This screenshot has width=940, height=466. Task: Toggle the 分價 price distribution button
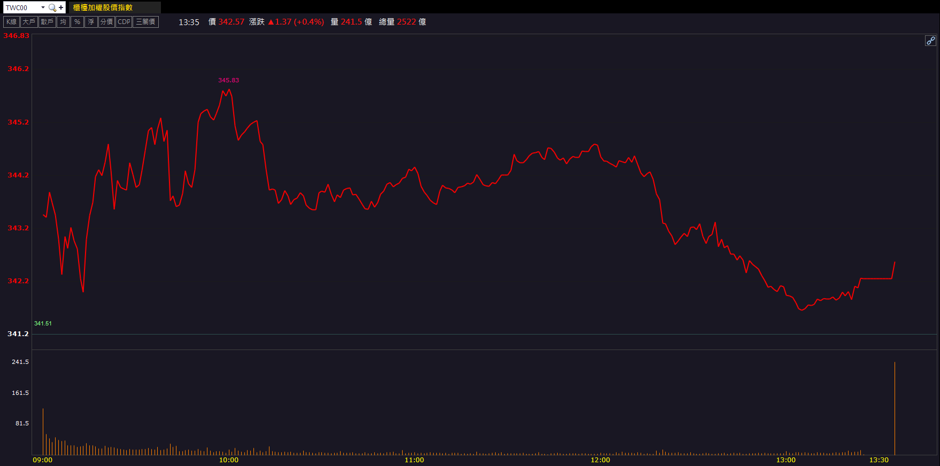coord(106,22)
